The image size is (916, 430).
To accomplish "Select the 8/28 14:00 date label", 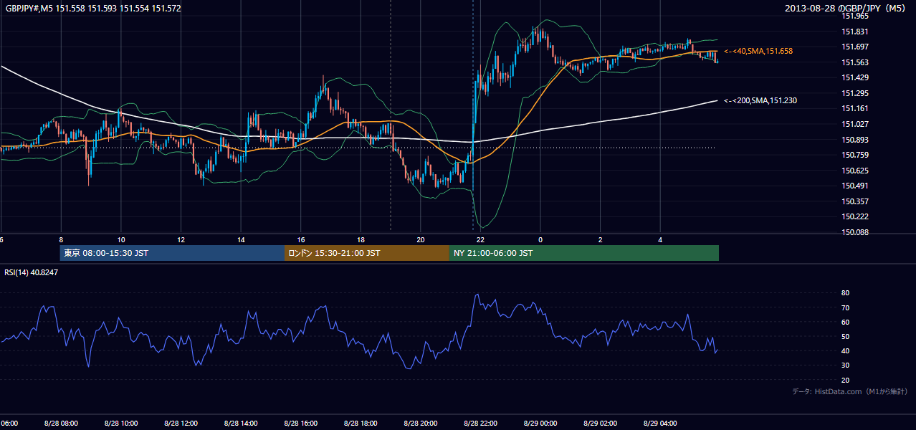I will [241, 423].
